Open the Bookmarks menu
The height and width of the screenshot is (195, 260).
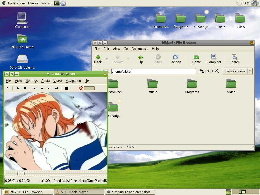click(140, 49)
